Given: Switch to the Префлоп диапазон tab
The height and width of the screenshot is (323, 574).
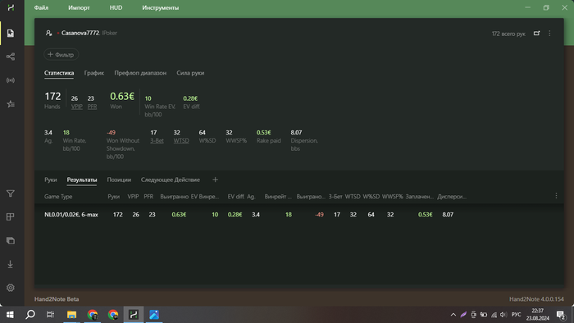Looking at the screenshot, I should [x=140, y=73].
